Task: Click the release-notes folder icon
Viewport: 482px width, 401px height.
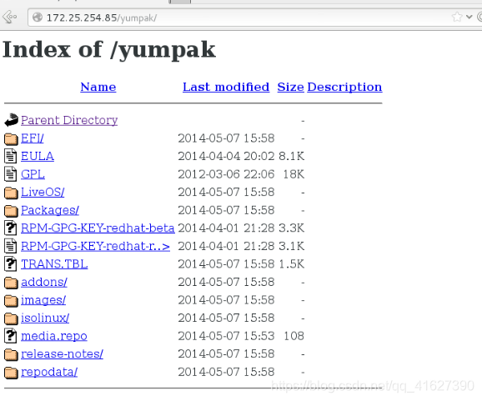Action: (x=11, y=354)
